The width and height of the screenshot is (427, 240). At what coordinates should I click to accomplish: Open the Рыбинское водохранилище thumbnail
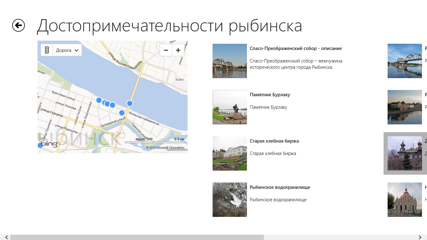coord(230,200)
